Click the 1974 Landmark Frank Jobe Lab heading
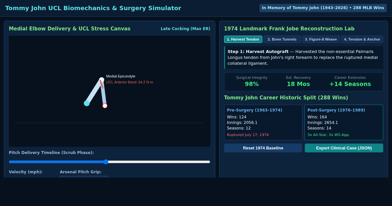Screen dimensions: 392x206 (x=289, y=29)
